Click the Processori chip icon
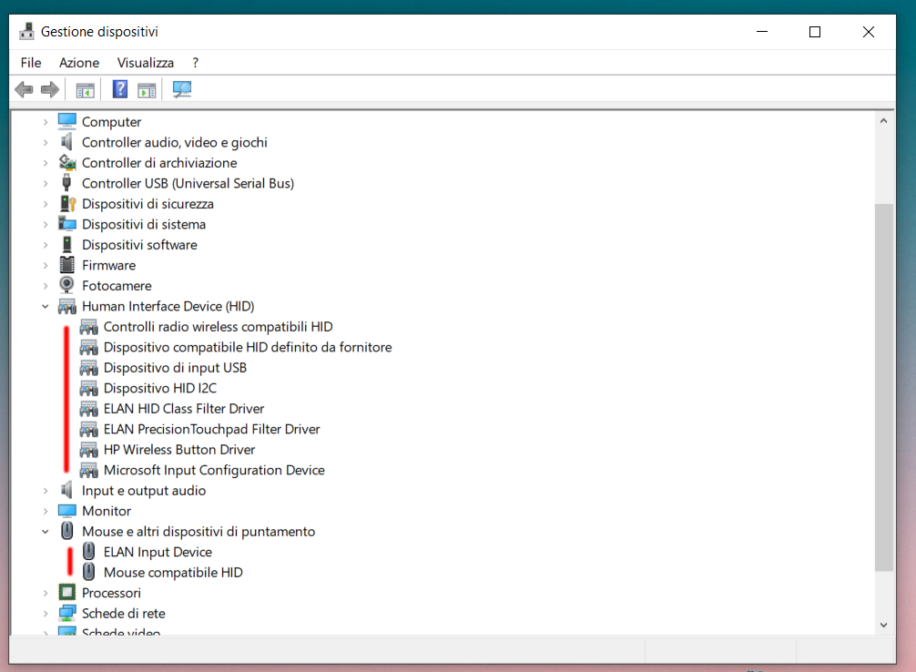The image size is (916, 672). pyautogui.click(x=67, y=593)
